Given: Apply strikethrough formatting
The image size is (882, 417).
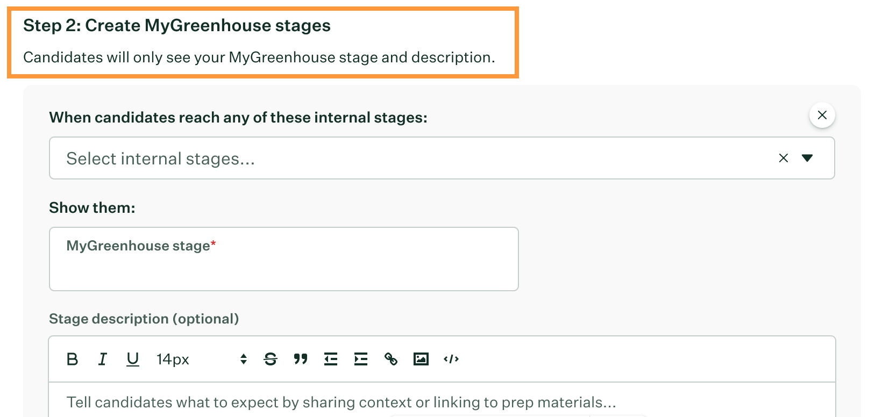Looking at the screenshot, I should point(271,359).
